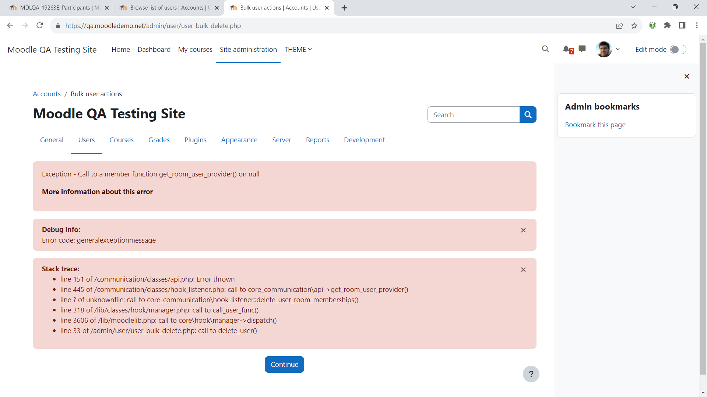Open the Users admin tab
Image resolution: width=707 pixels, height=397 pixels.
(87, 140)
